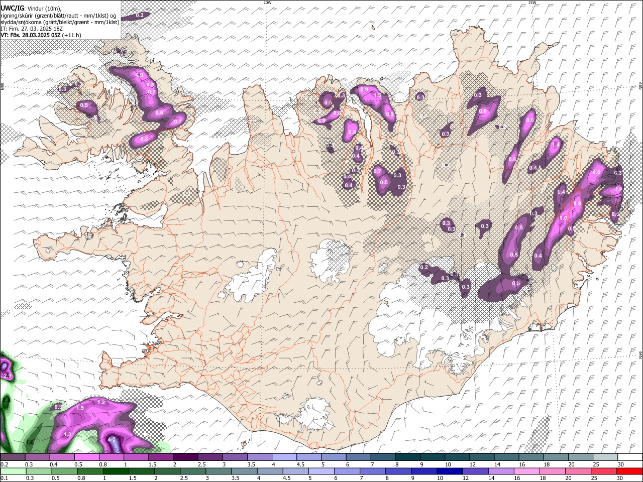The image size is (643, 482).
Task: Pick the dark green rain swatch labeled 1
Action: point(116,471)
